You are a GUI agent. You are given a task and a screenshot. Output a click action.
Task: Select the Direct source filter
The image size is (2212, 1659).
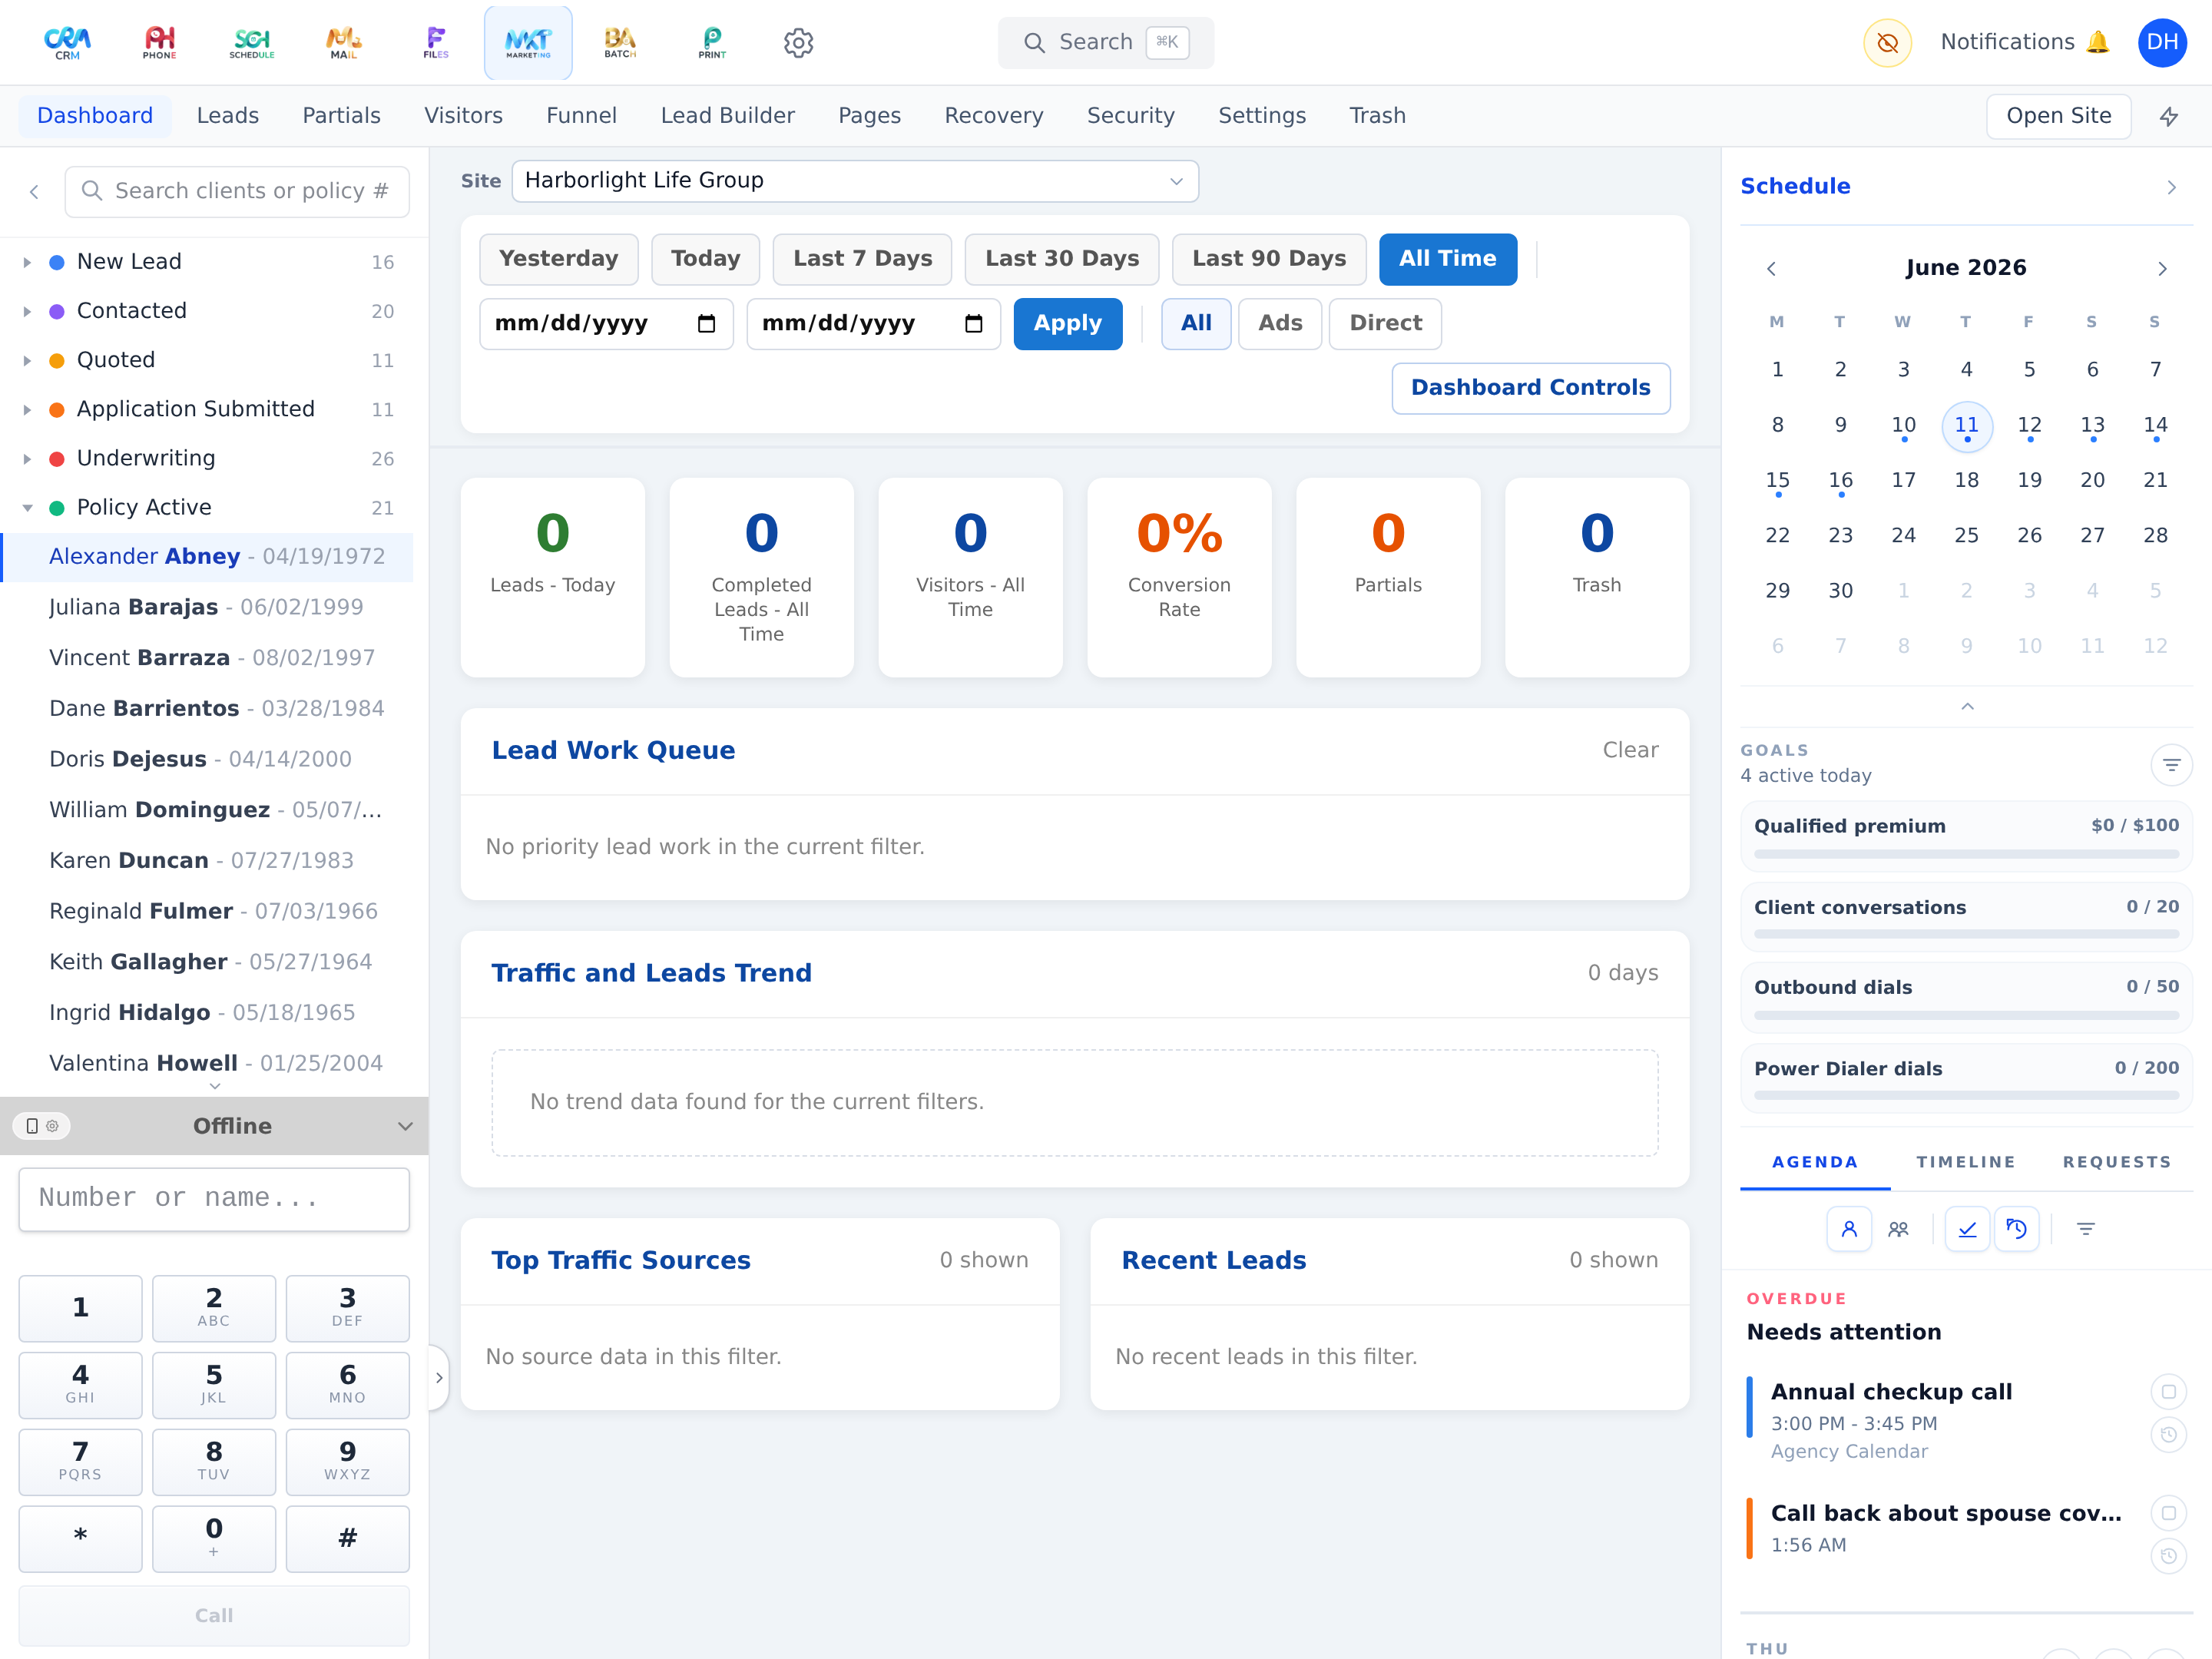pos(1385,324)
